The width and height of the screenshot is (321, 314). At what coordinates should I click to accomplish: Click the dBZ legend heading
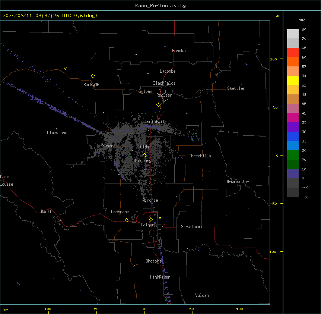tap(302, 20)
